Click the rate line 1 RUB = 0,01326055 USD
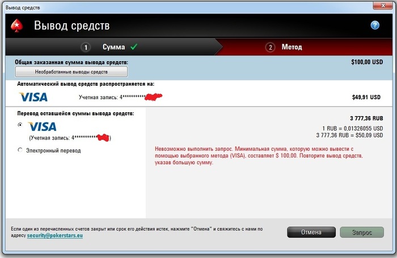Image resolution: width=397 pixels, height=258 pixels. (352, 128)
